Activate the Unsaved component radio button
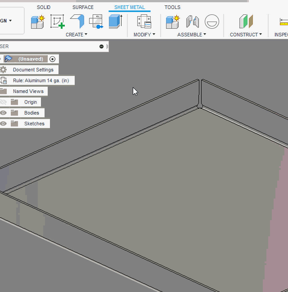The width and height of the screenshot is (288, 292). click(53, 59)
